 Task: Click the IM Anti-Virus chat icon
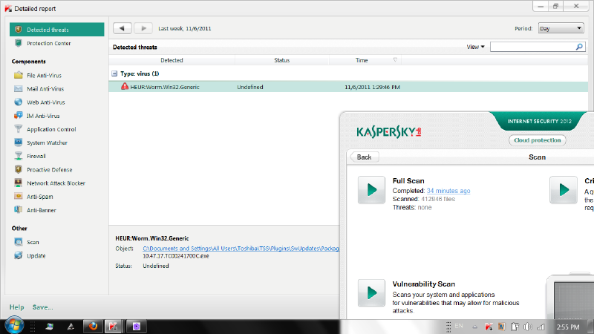tap(18, 116)
